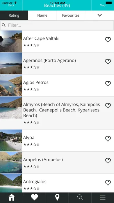114x203 pixels.
Task: Switch to the Favourites tab
Action: click(x=71, y=15)
